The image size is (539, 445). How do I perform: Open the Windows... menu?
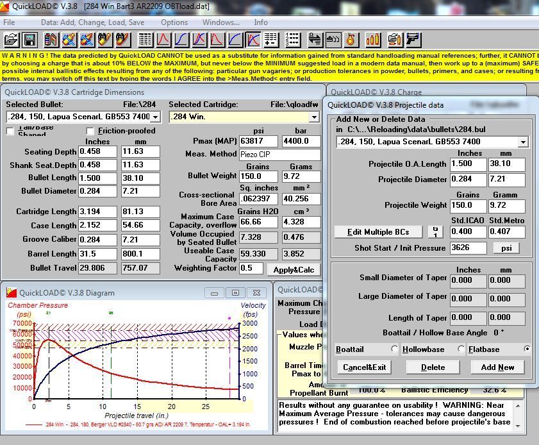tap(221, 22)
